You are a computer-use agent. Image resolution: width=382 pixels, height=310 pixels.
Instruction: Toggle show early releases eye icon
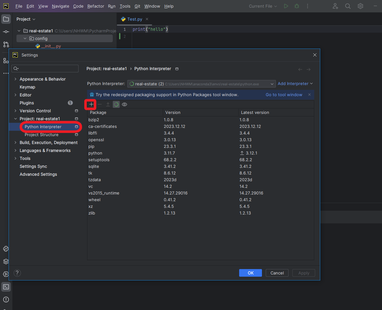point(124,104)
